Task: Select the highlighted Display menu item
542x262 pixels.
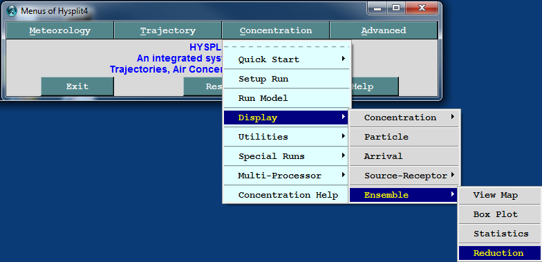Action: click(x=287, y=118)
